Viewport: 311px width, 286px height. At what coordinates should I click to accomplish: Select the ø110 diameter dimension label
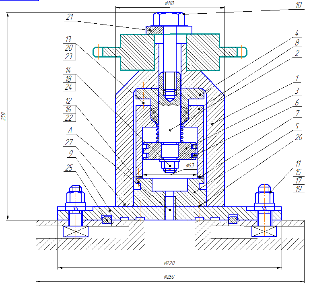pos(169,3)
